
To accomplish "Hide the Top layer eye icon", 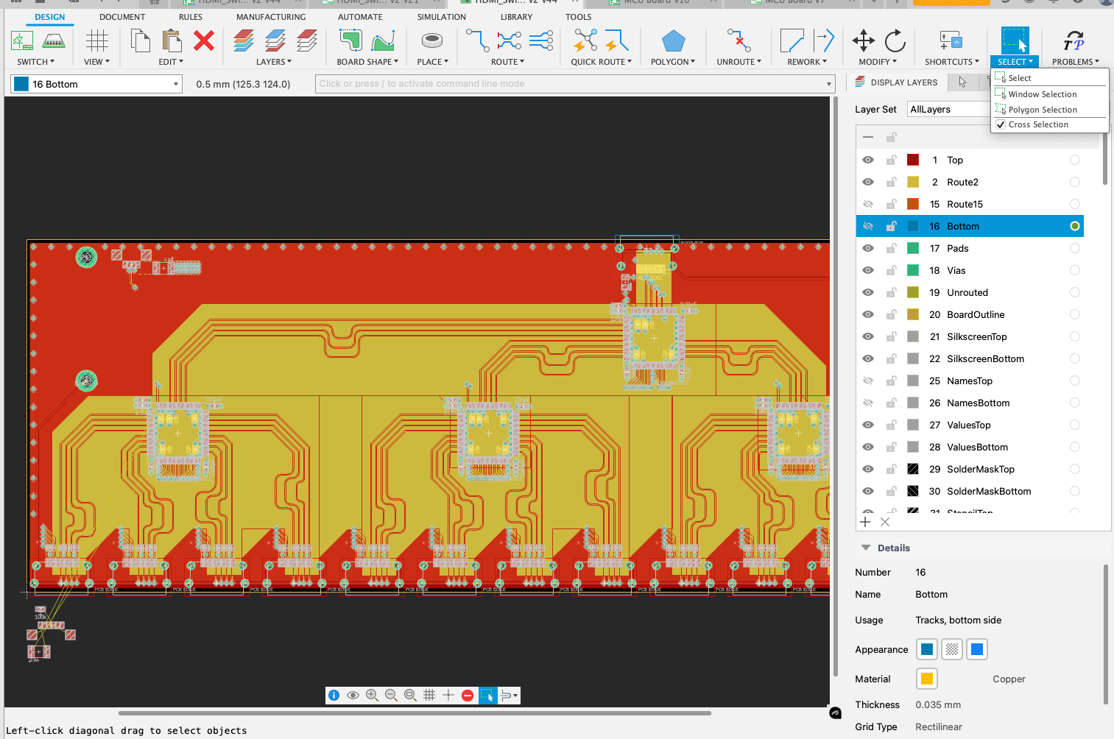I will click(x=868, y=160).
